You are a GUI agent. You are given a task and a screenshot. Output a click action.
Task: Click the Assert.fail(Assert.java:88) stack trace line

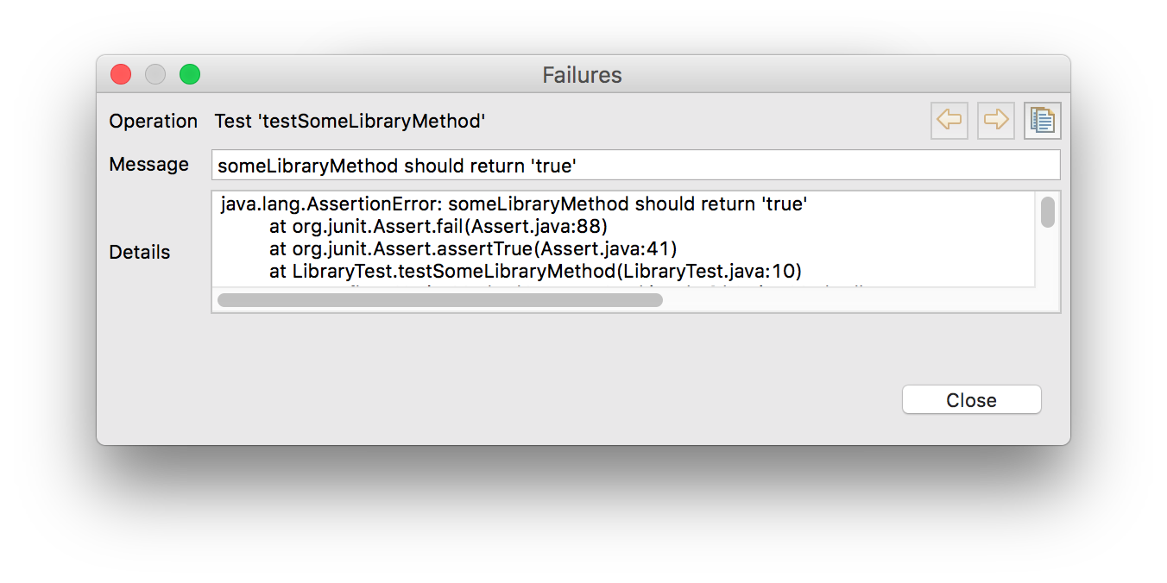(x=438, y=227)
